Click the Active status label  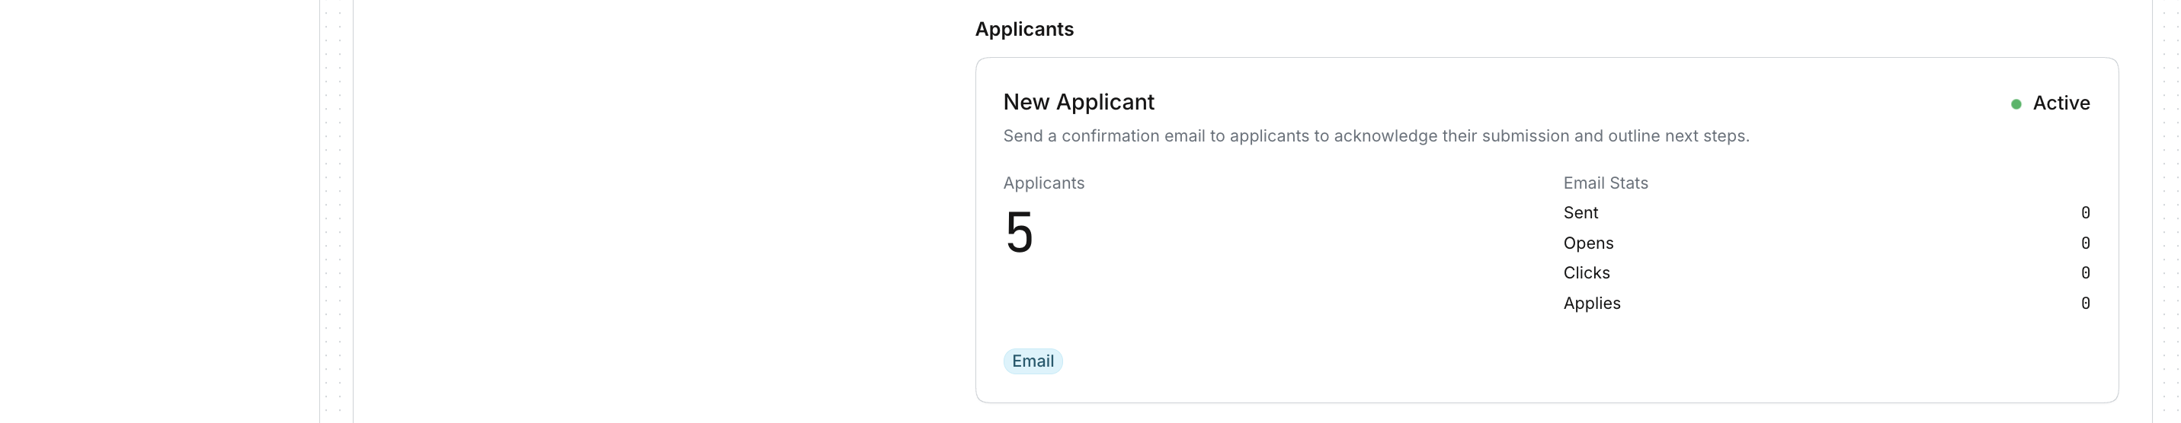coord(2061,103)
